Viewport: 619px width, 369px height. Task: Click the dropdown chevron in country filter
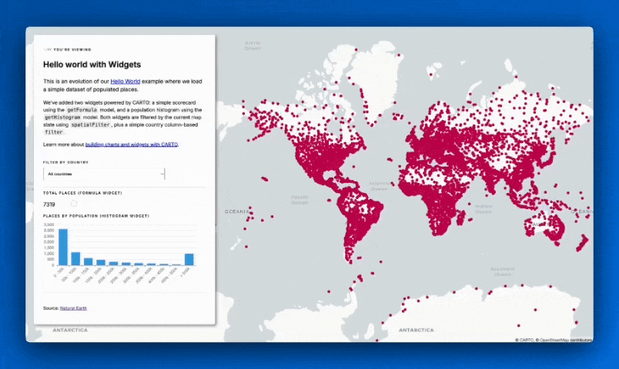click(x=162, y=175)
